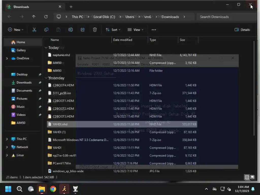Refresh the Downloads folder

(46, 17)
